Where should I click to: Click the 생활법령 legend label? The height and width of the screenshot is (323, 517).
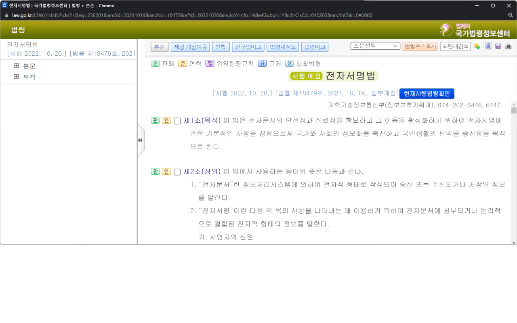point(309,64)
